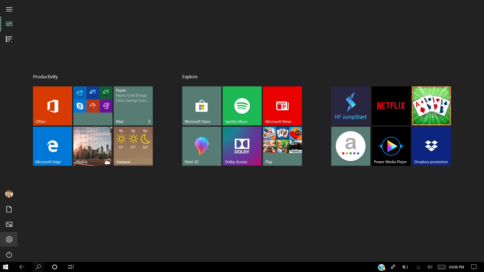Open the Microsoft News tile
Screen dimensions: 484x272
282,106
